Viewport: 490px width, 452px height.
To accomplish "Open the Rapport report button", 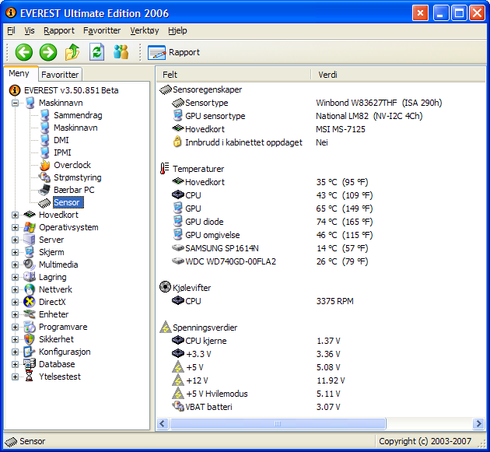I will pyautogui.click(x=173, y=52).
